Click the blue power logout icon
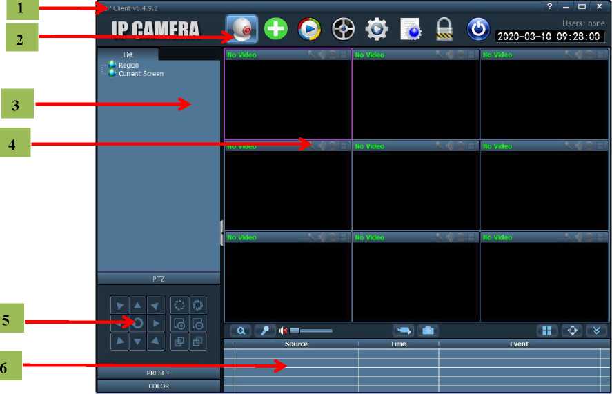Viewport: 612px width, 394px height. (477, 29)
